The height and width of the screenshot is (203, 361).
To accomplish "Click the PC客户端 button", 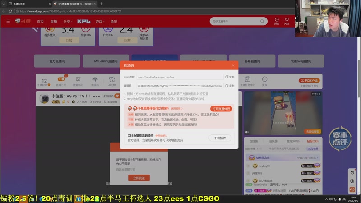I will coord(309,81).
